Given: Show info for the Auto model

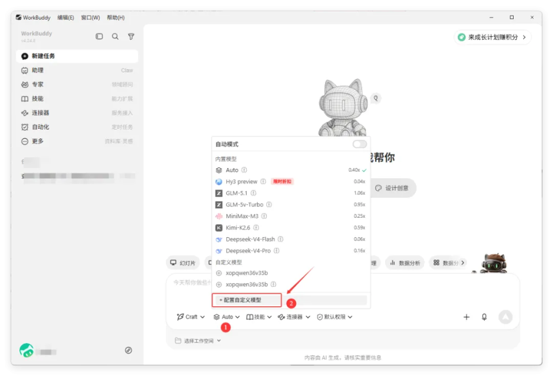Looking at the screenshot, I should [244, 170].
